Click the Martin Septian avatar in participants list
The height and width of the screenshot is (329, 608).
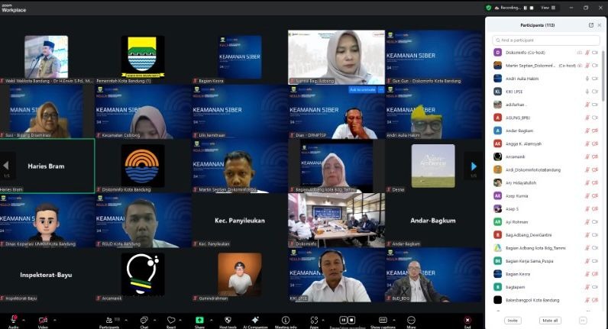(497, 66)
